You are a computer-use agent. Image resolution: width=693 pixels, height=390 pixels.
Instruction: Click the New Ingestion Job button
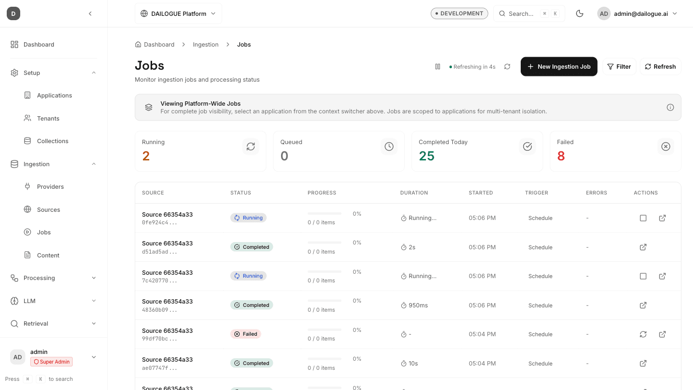(x=559, y=66)
